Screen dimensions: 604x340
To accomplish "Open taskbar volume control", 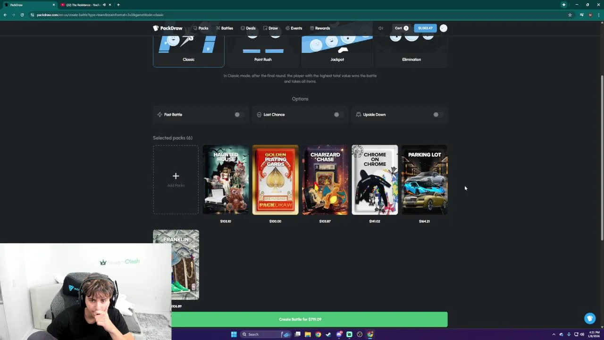I will [582, 334].
